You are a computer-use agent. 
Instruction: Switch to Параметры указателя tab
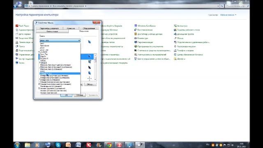coord(49,28)
